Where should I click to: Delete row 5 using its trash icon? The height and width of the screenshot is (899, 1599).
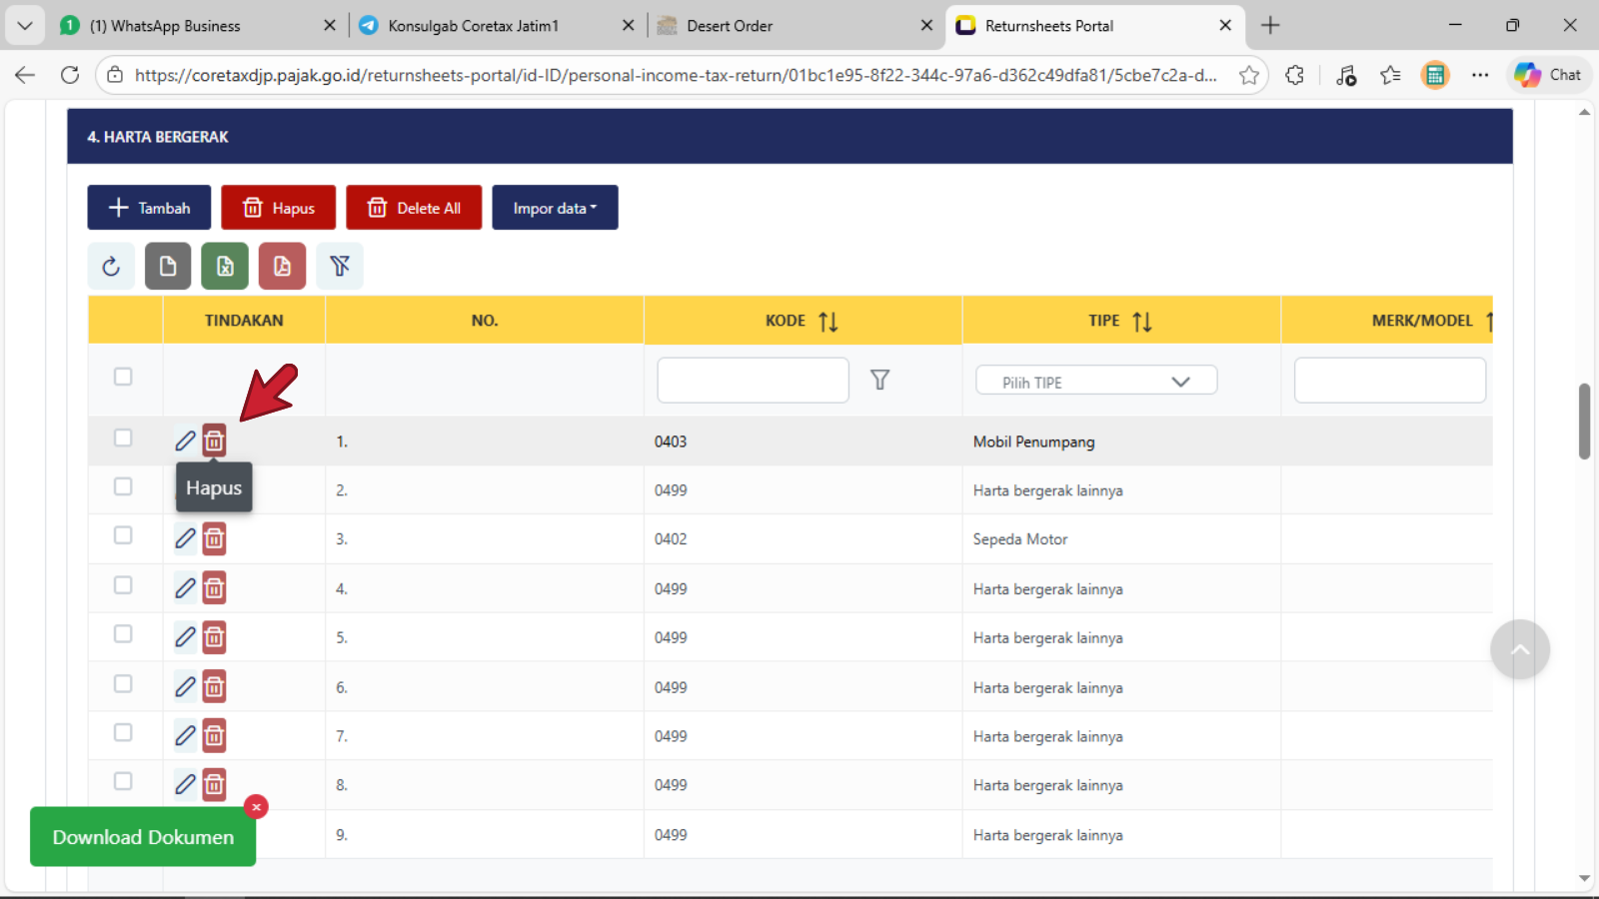[214, 637]
